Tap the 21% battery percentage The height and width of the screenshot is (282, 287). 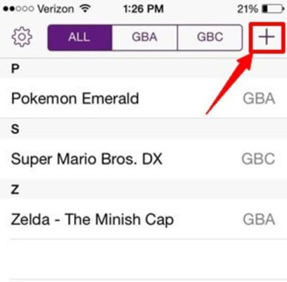(x=247, y=9)
